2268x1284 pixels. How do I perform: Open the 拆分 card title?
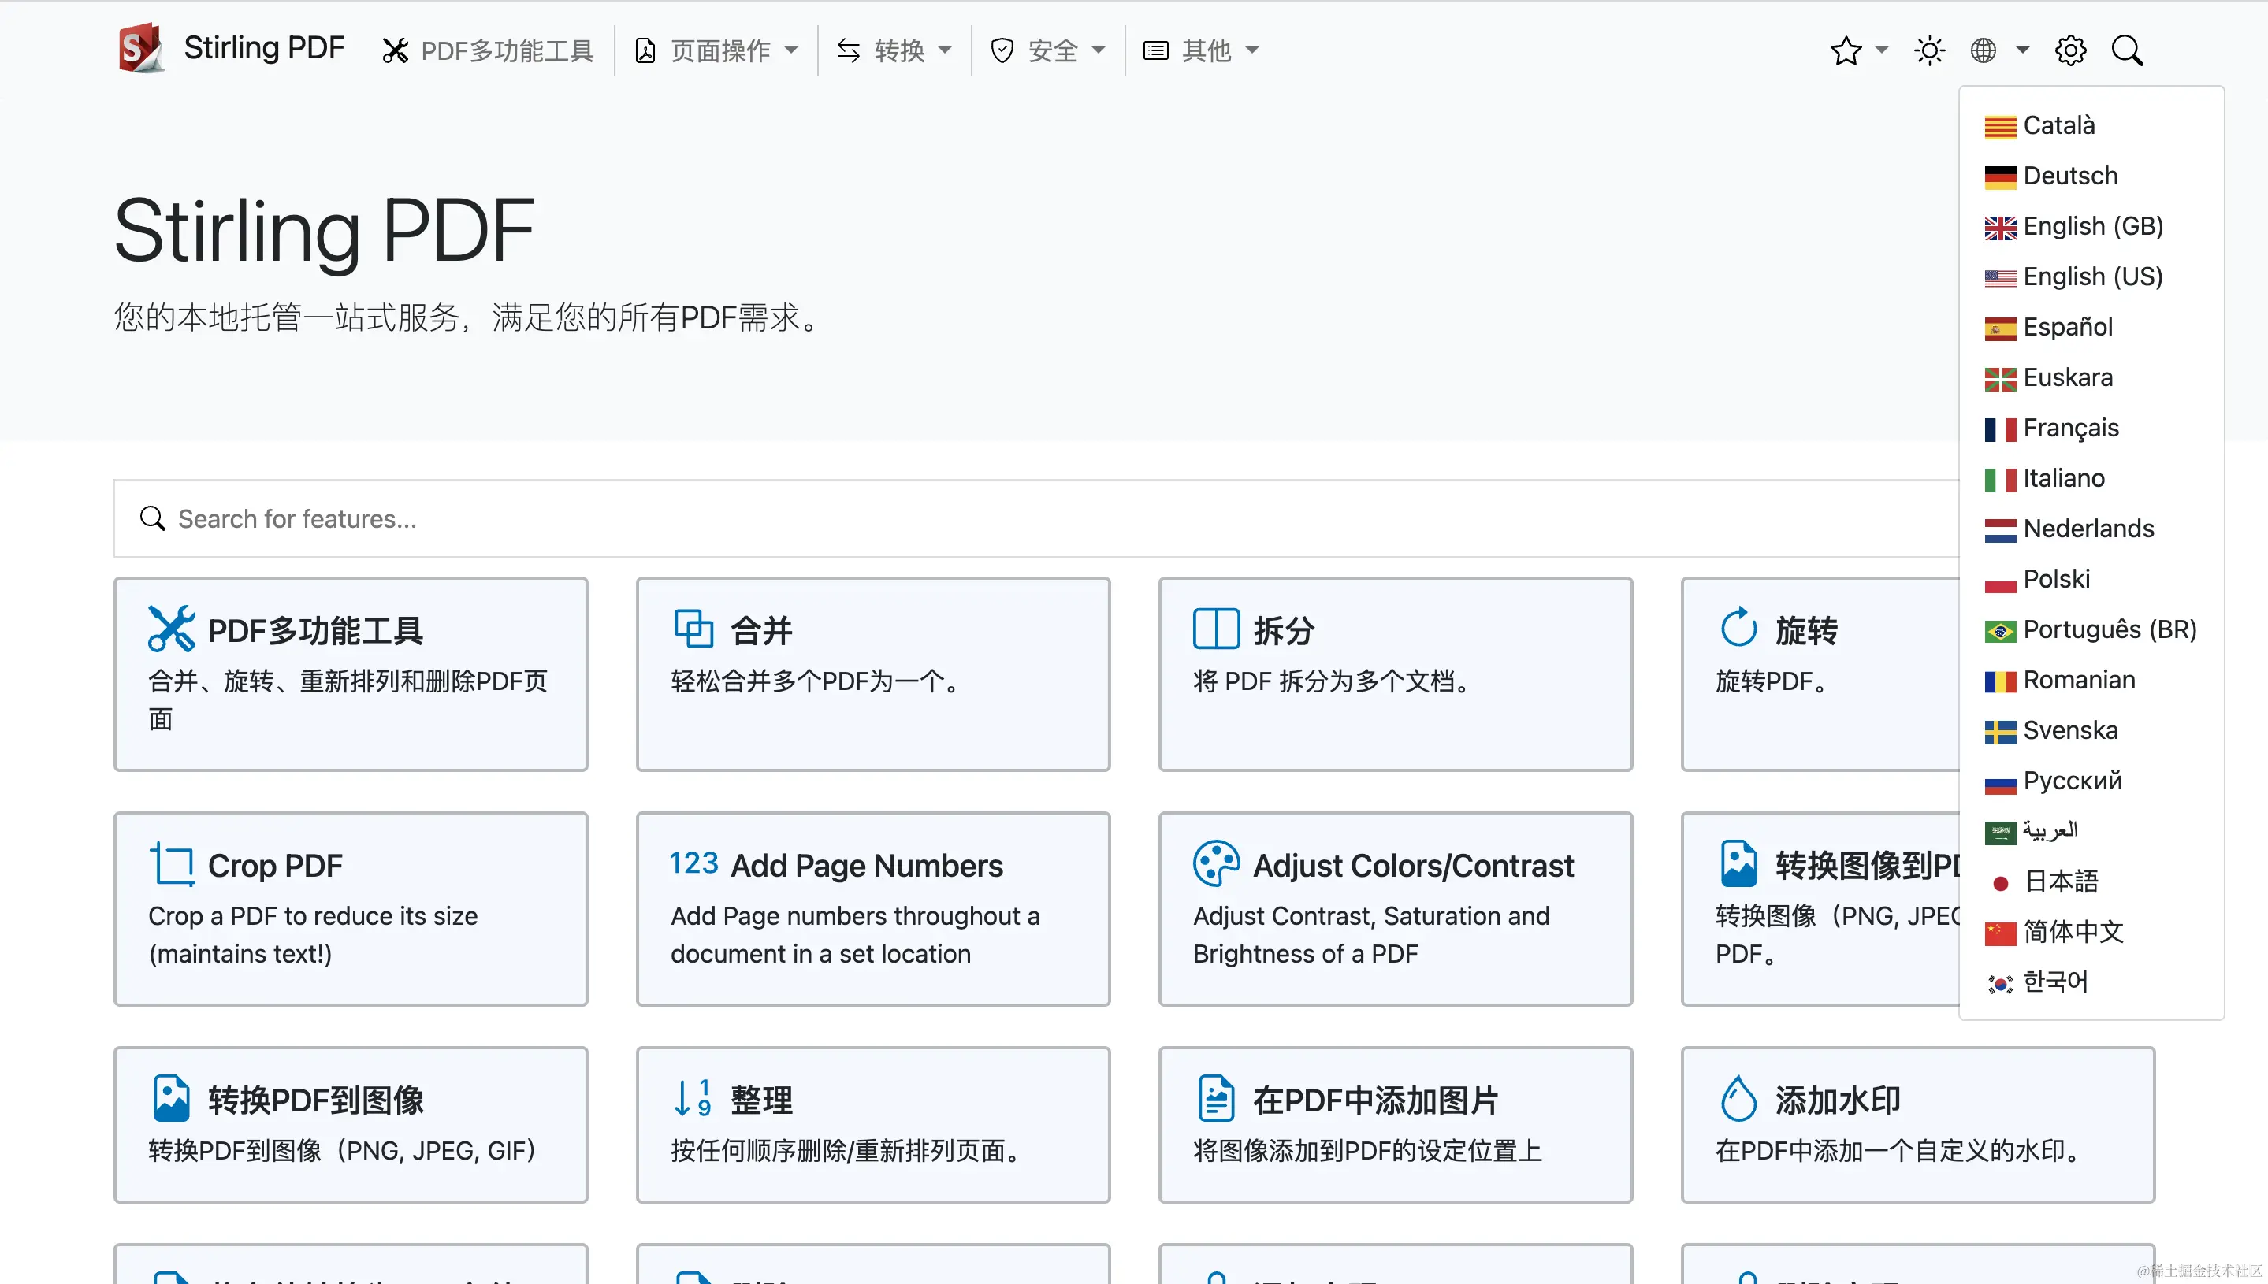(x=1284, y=630)
